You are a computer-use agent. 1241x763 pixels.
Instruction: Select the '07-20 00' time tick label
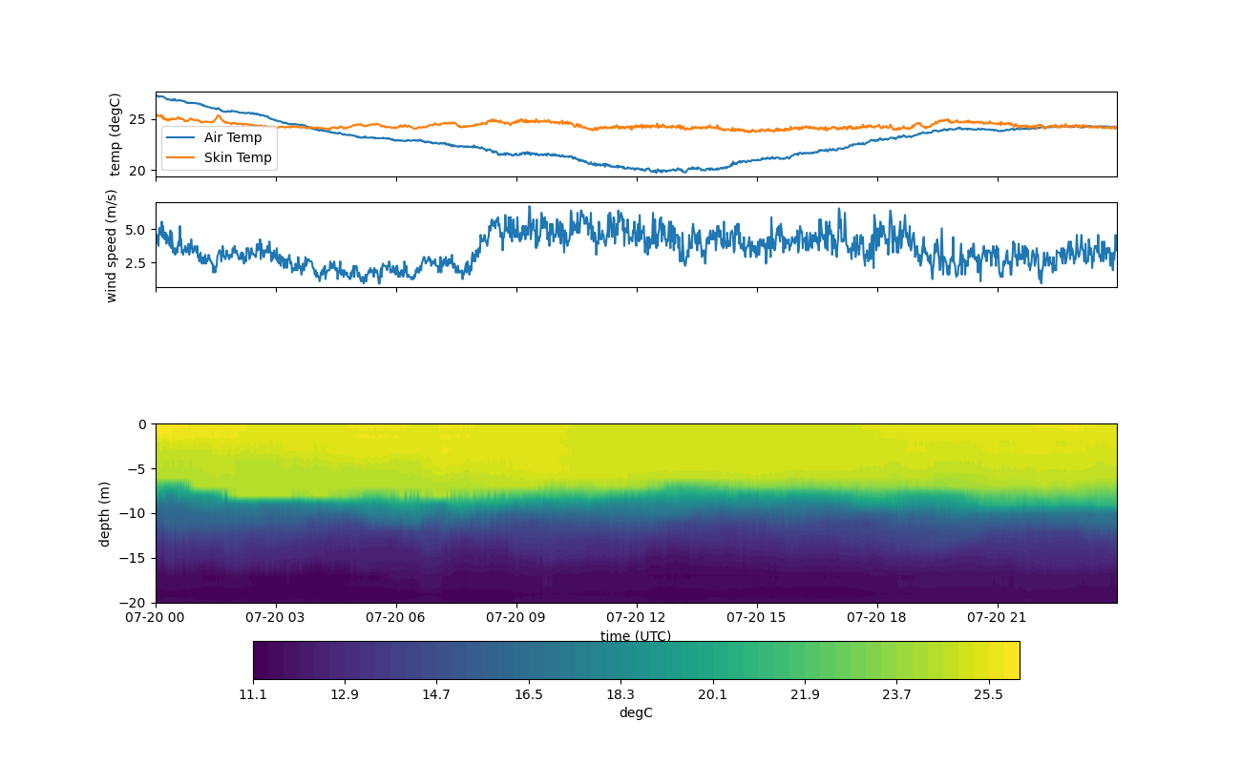pos(157,617)
